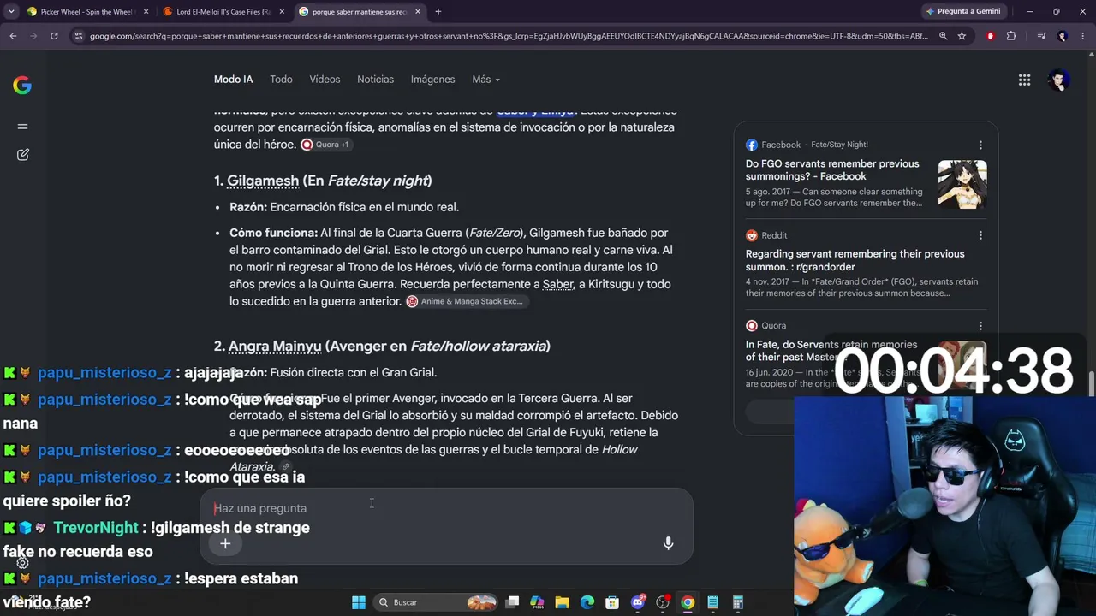The image size is (1096, 616).
Task: Switch to the Imágenes tab
Action: coord(432,80)
